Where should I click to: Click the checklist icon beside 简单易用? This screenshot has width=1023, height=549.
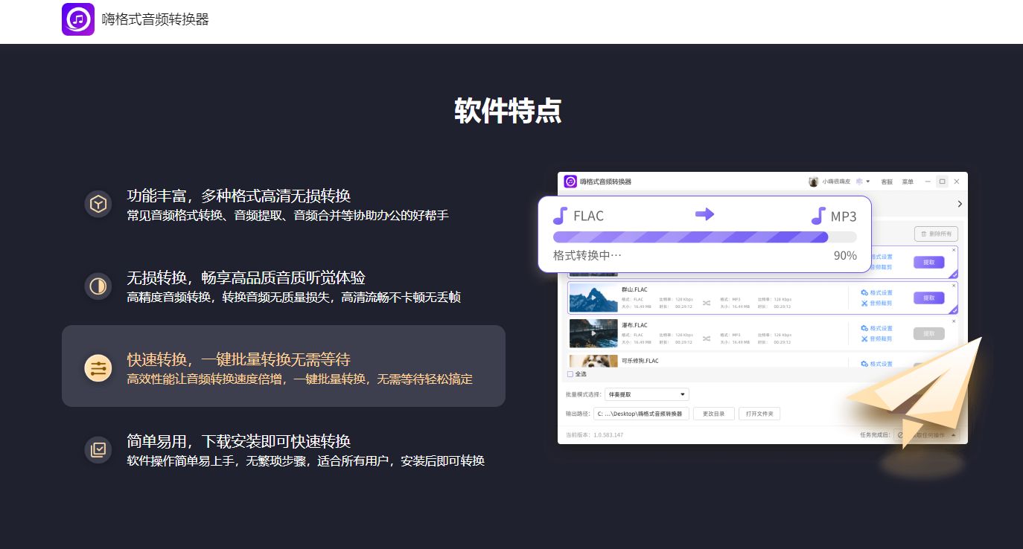(x=98, y=449)
